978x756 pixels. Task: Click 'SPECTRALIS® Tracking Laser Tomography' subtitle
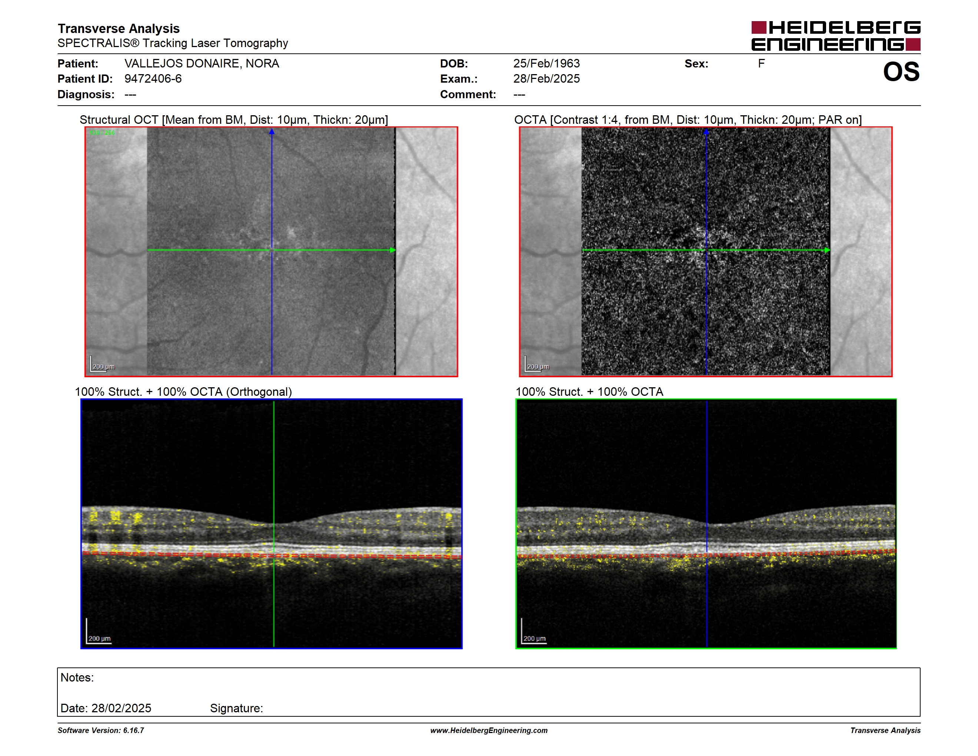click(x=173, y=43)
